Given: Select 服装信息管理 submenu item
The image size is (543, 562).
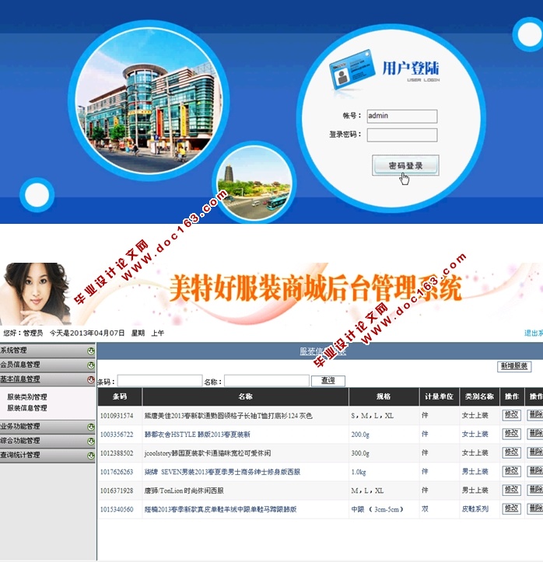Looking at the screenshot, I should click(27, 408).
